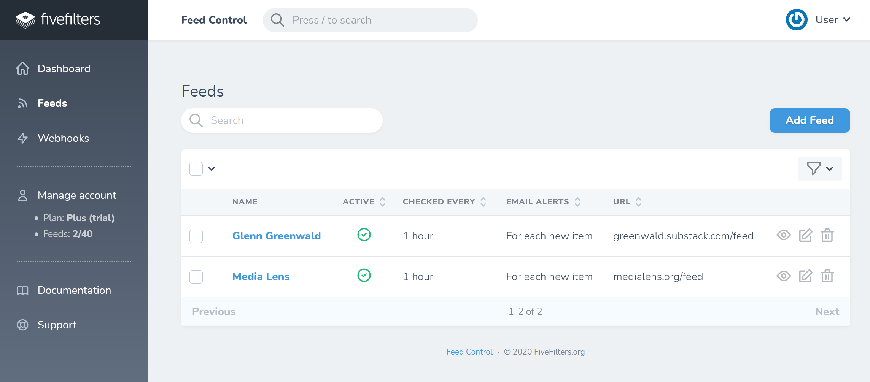Image resolution: width=870 pixels, height=382 pixels.
Task: Click the 'Feeds' page heading
Action: (203, 92)
